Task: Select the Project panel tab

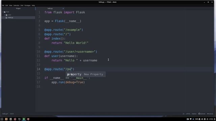Action: coord(18,8)
